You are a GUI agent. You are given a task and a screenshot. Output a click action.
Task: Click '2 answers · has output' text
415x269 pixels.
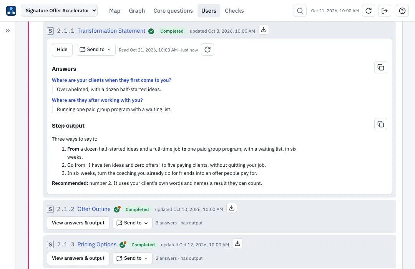coord(179,258)
